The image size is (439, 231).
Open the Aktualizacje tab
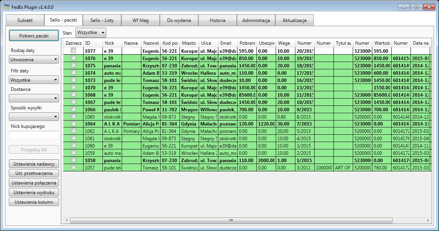coord(295,20)
